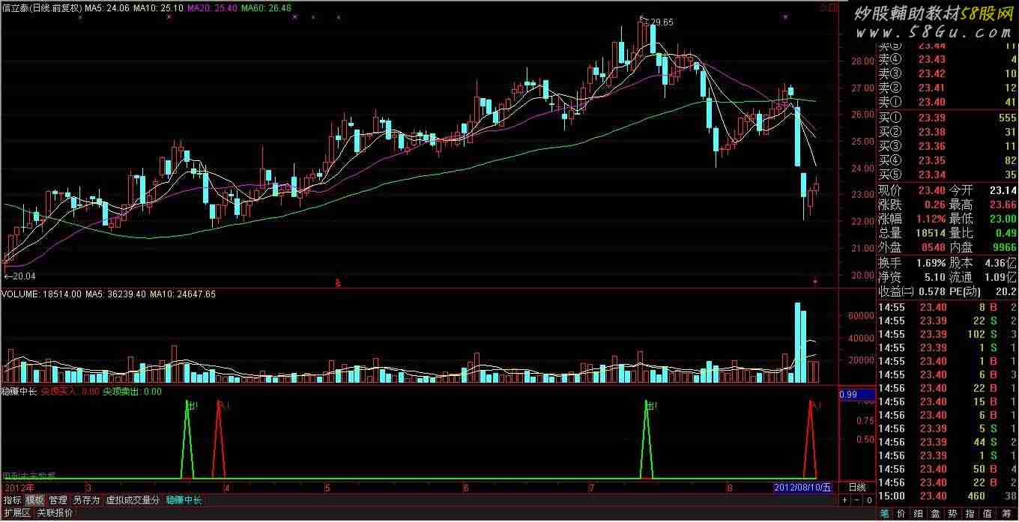Select the 虚拟成交量分 indicator
1019x522 pixels.
133,500
